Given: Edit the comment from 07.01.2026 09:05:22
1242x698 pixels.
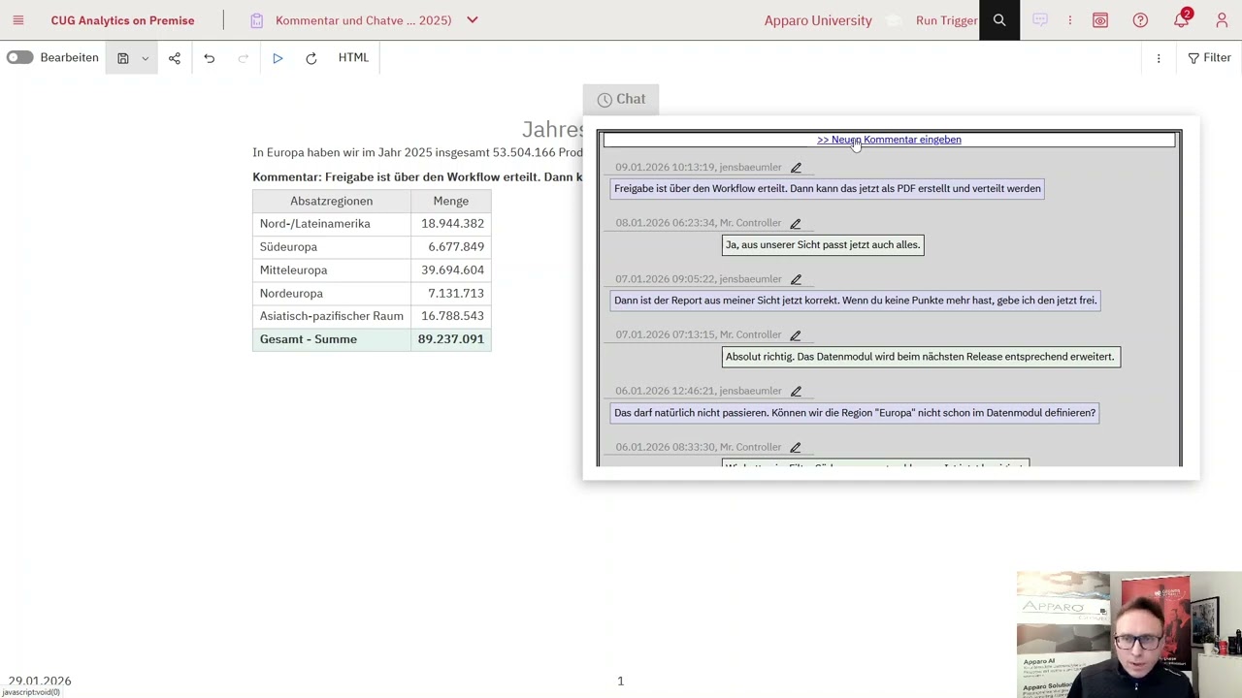Looking at the screenshot, I should (x=796, y=279).
